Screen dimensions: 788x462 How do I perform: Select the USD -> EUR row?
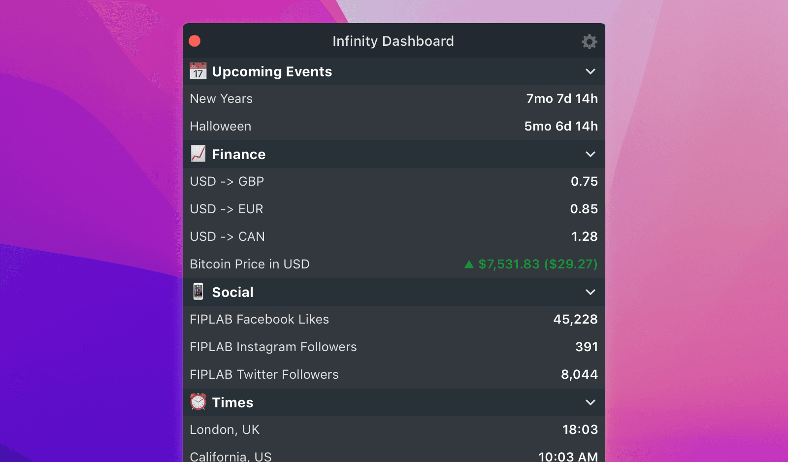tap(394, 209)
